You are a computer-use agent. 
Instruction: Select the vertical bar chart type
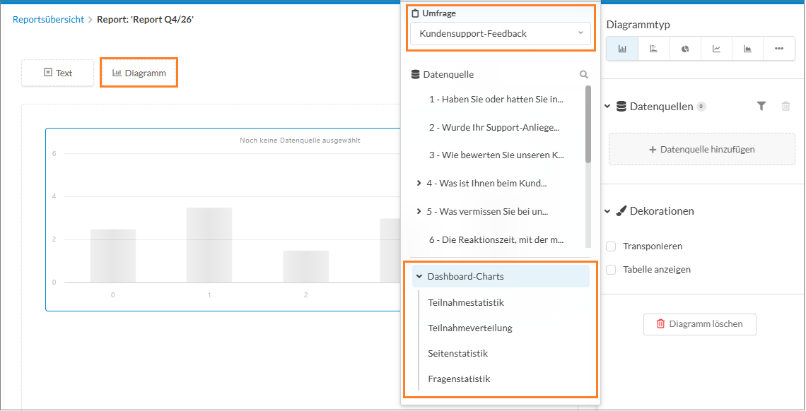click(x=622, y=49)
